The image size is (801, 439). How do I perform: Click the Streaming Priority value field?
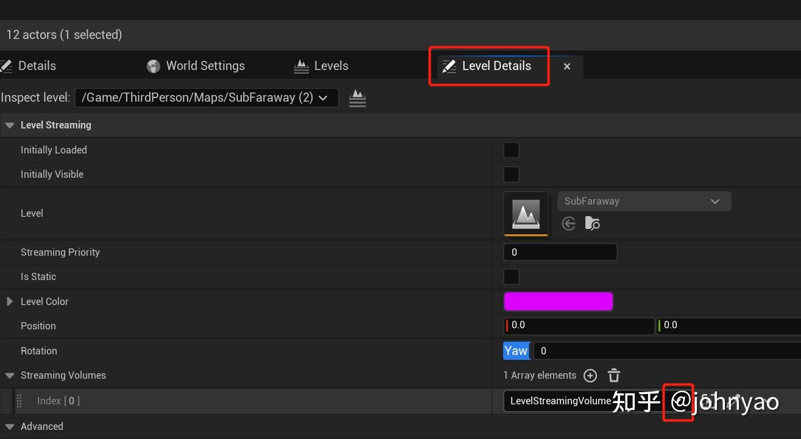tap(560, 252)
